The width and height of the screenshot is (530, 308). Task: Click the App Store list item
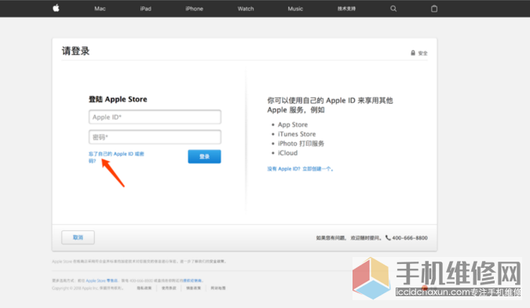[293, 125]
